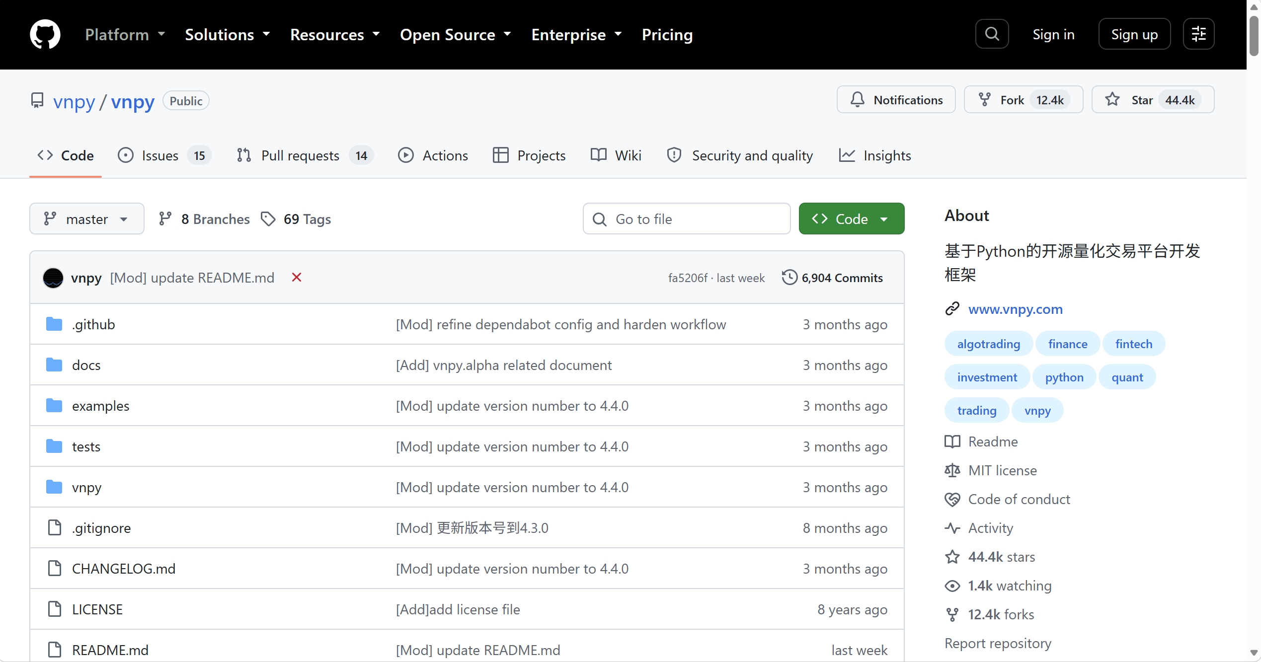Open the www.vnpy.com website link
Viewport: 1261px width, 662px height.
1015,309
